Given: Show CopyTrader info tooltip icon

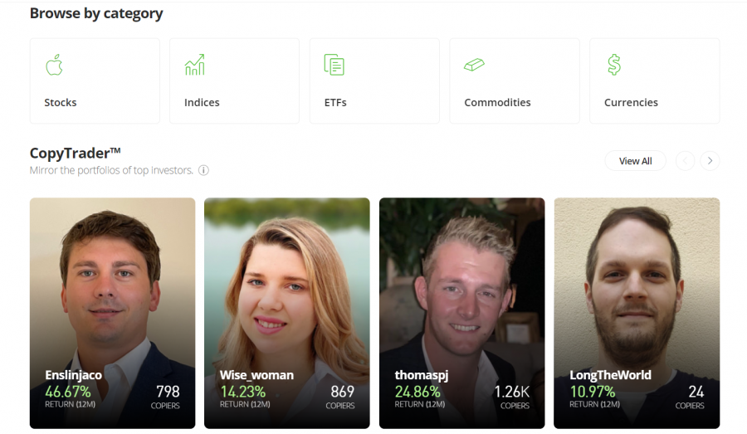Looking at the screenshot, I should [x=203, y=170].
